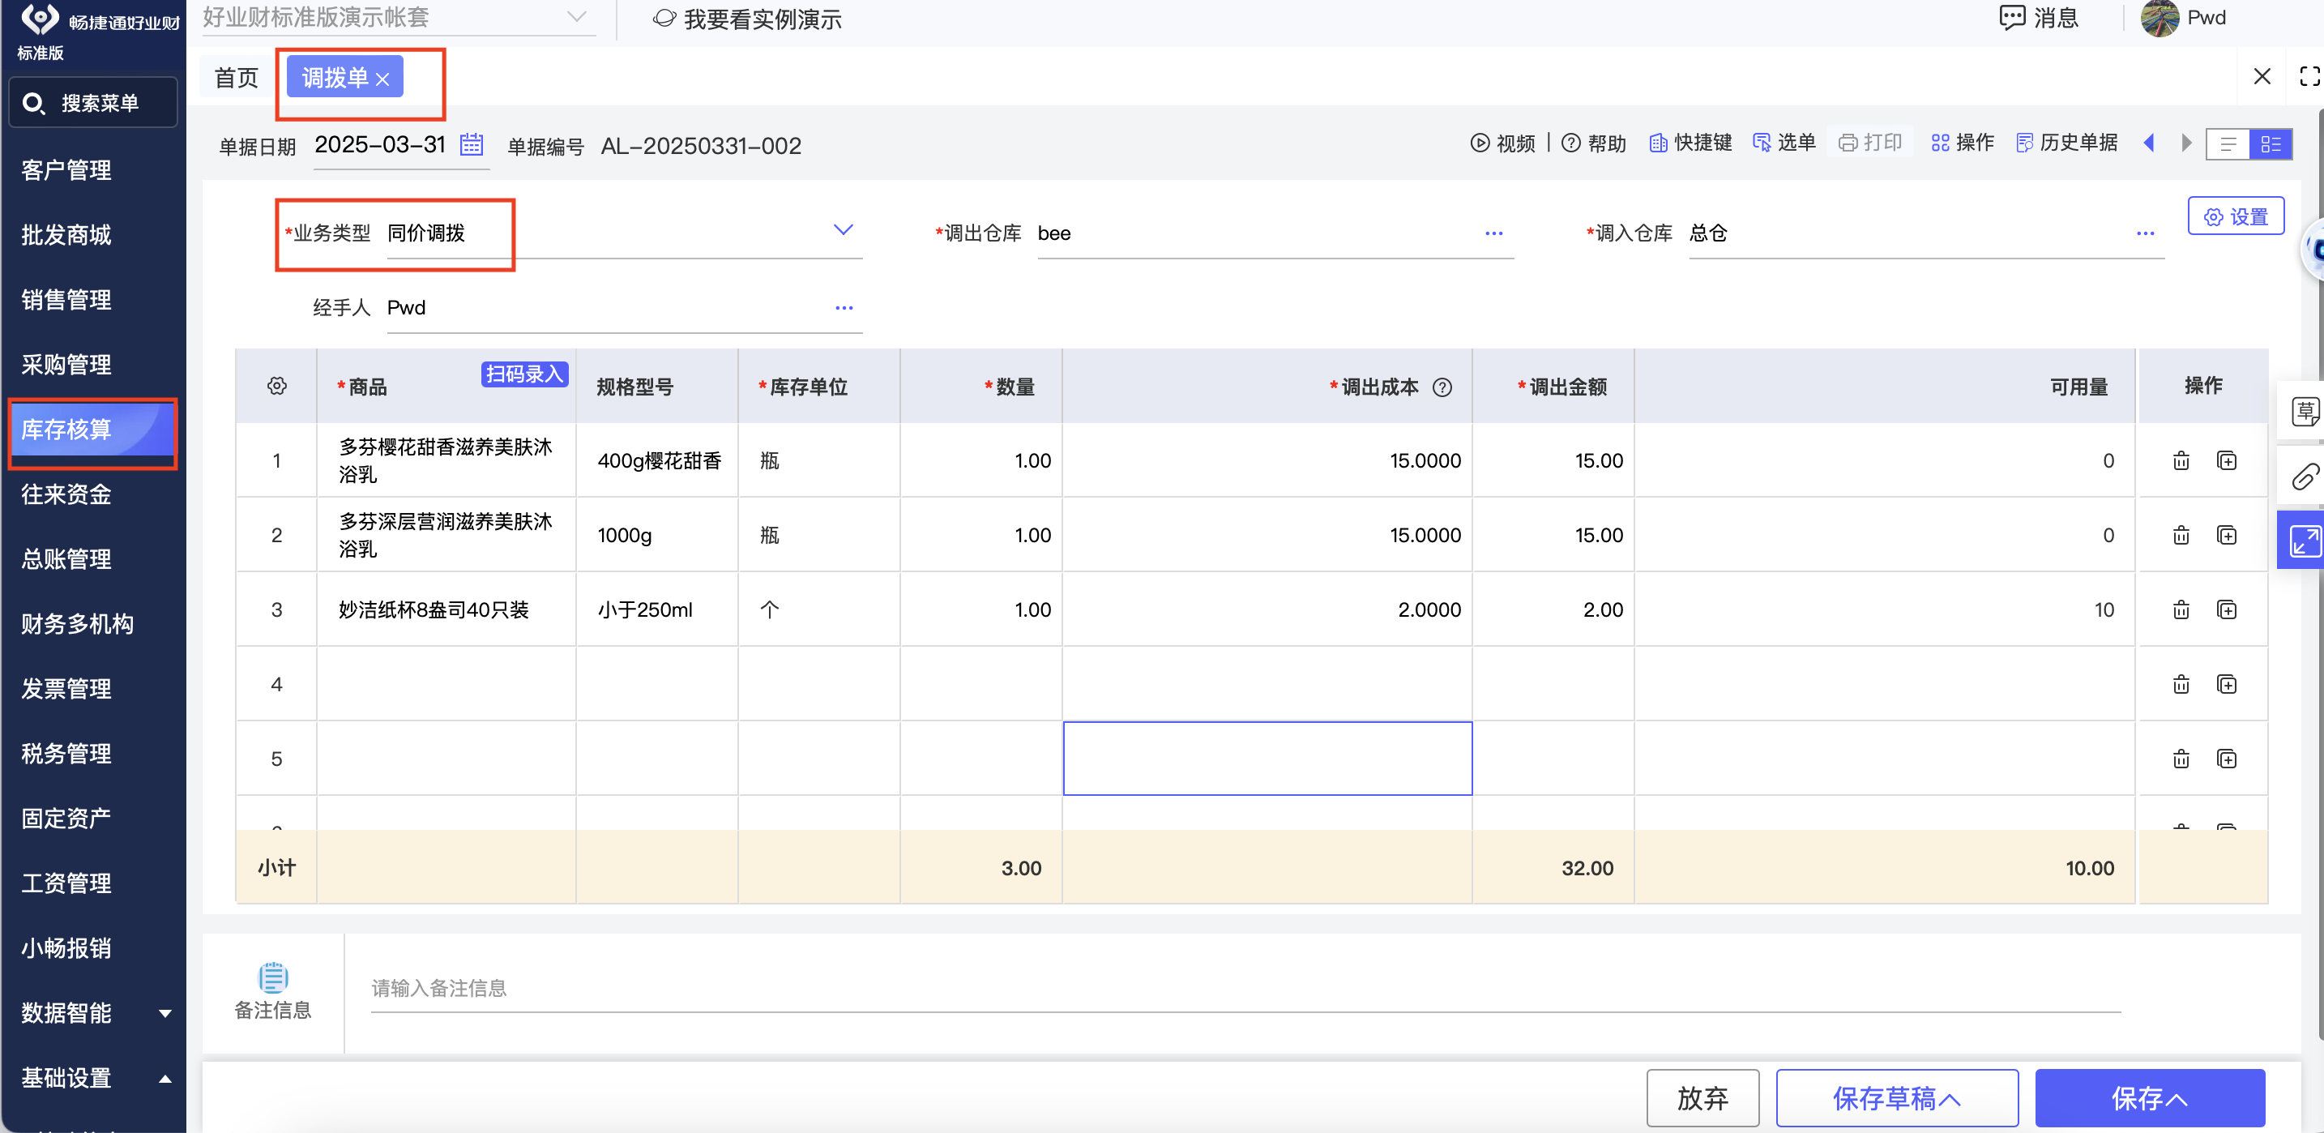
Task: Go to previous document arrow
Action: (2148, 143)
